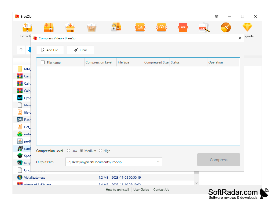
Task: Open the padlock archive encryption tool
Action: [116, 27]
